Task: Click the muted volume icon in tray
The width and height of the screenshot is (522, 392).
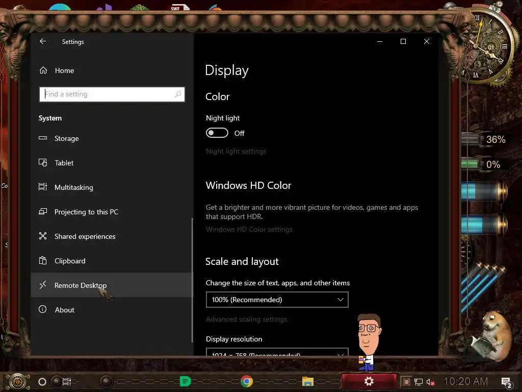Action: (430, 382)
